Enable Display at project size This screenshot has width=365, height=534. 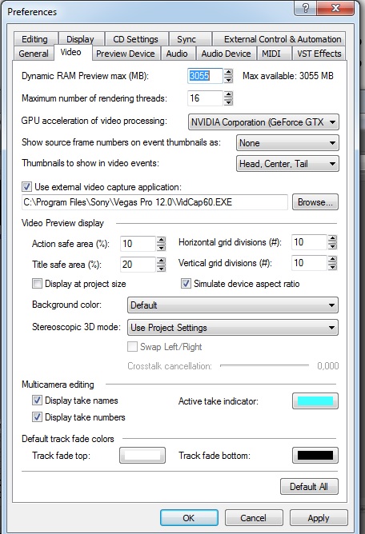[37, 283]
